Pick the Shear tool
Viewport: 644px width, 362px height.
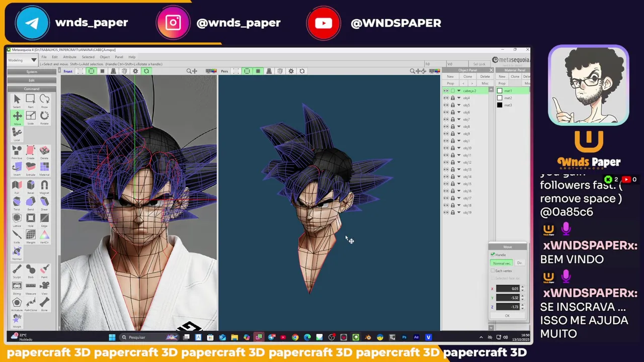[x=44, y=203]
